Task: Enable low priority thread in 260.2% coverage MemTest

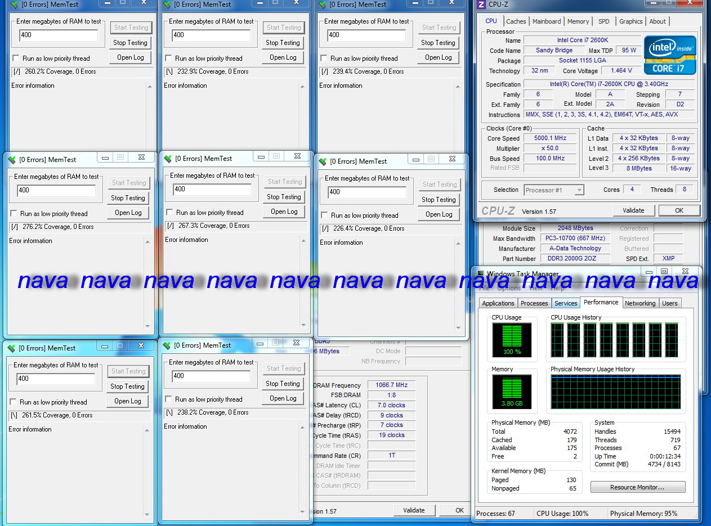Action: (16, 59)
